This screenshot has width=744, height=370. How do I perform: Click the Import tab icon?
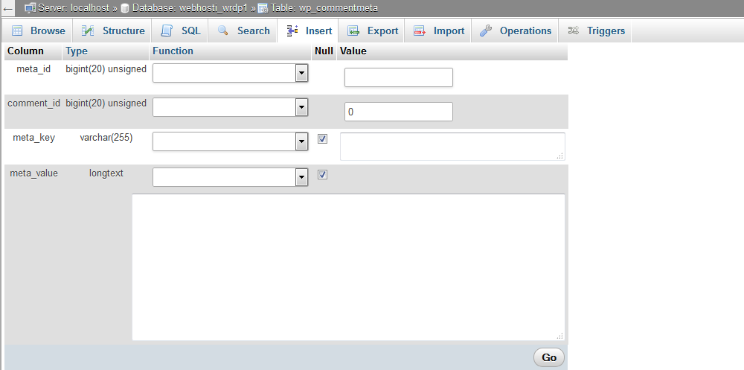pyautogui.click(x=420, y=31)
